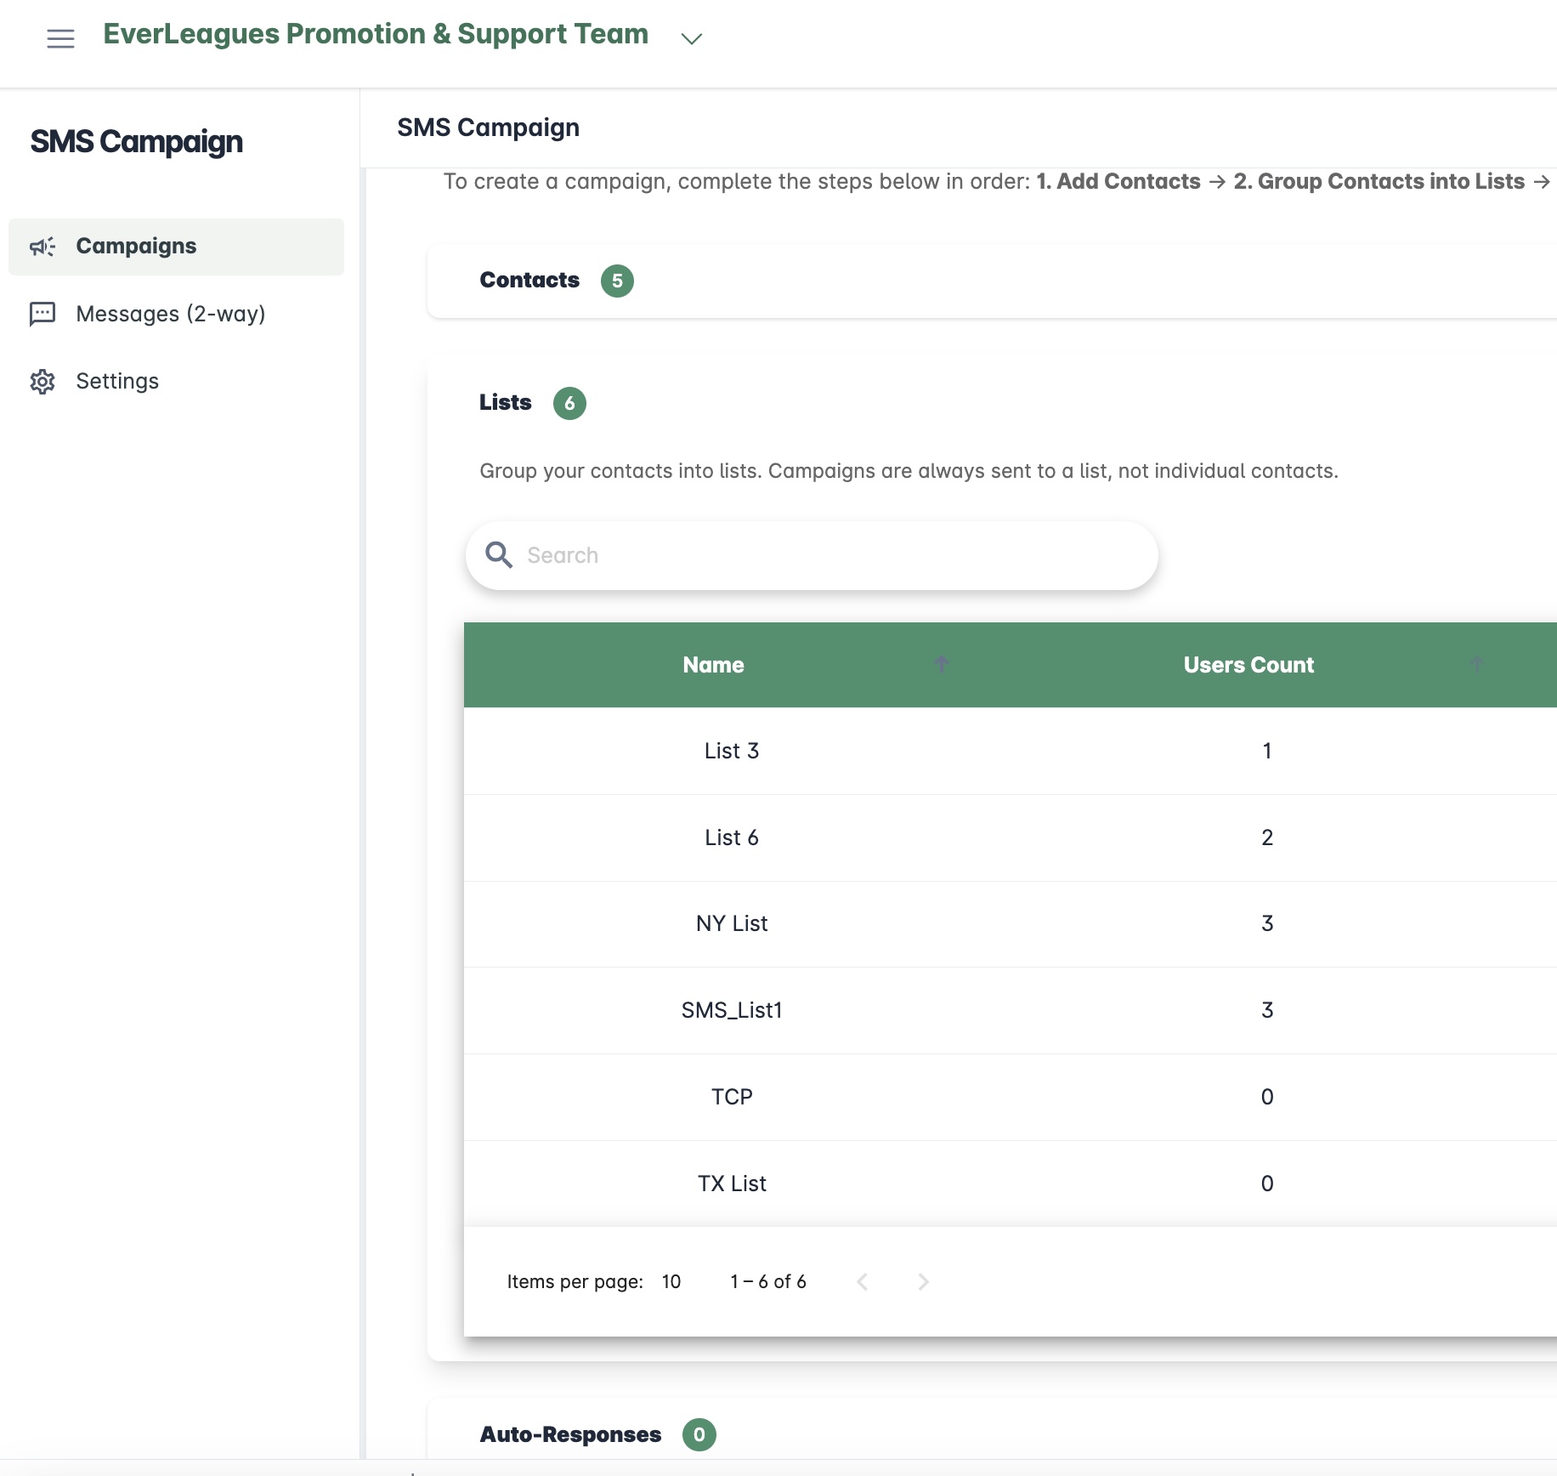Go to the next page of lists
This screenshot has height=1476, width=1557.
point(924,1281)
